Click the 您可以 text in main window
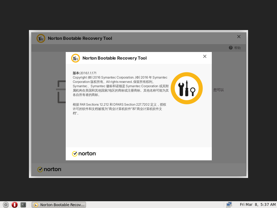 [219, 90]
